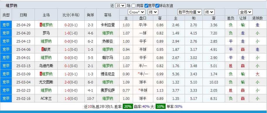
Task: Click the 意甲 league tag on 25-03-15 row
Action: point(6,66)
